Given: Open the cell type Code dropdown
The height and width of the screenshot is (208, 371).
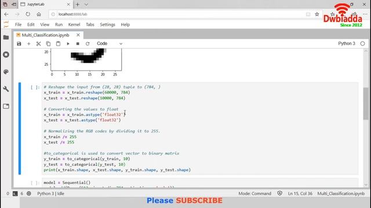Looking at the screenshot, I should 110,44.
